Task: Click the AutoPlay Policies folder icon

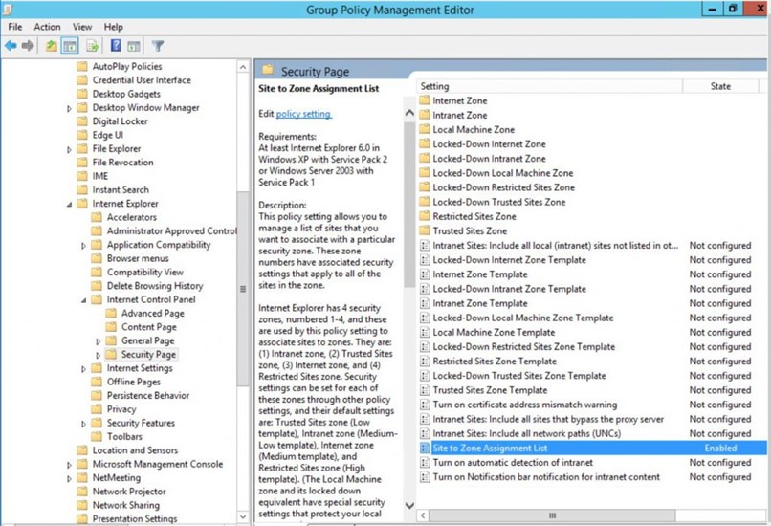Action: click(x=82, y=66)
